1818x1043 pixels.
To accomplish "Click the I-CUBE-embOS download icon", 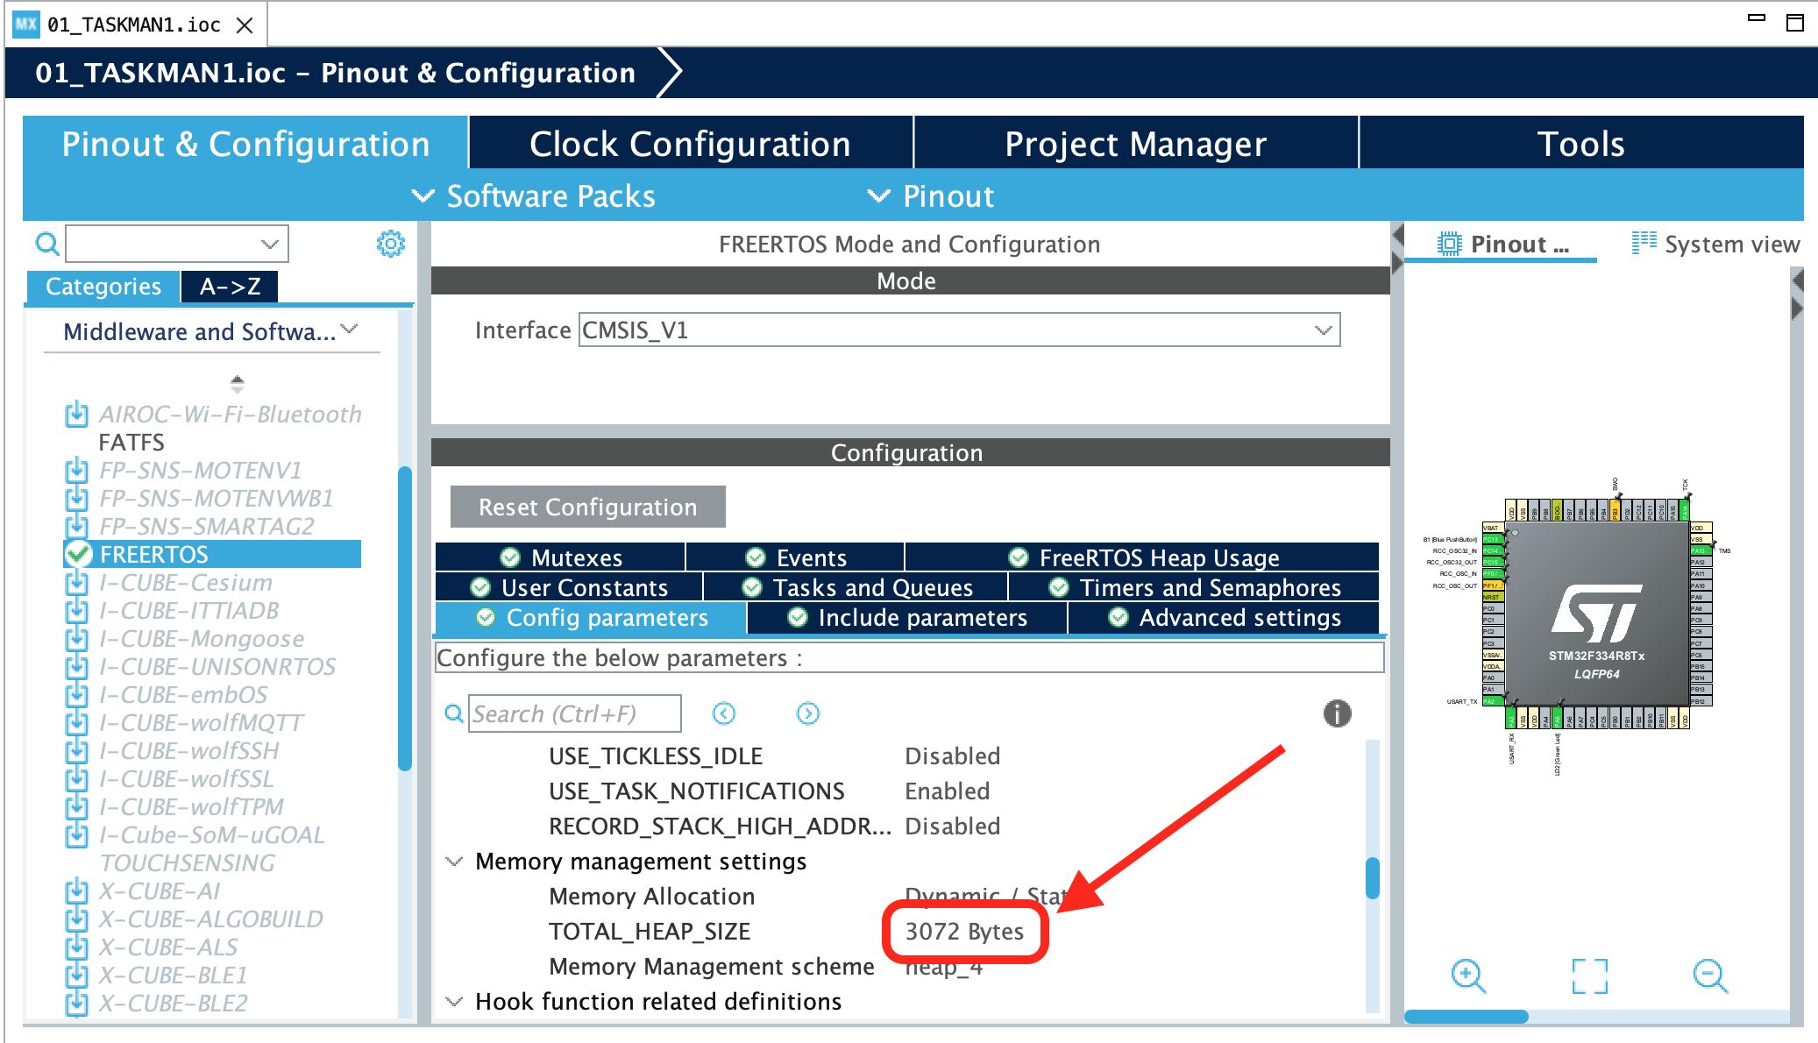I will (77, 694).
